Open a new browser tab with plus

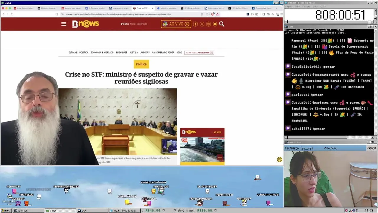(277, 8)
